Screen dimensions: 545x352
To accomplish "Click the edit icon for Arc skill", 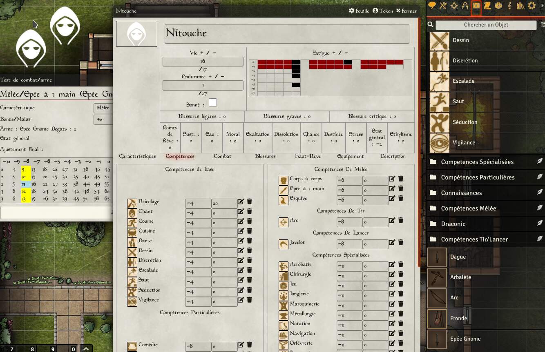I will pyautogui.click(x=392, y=220).
